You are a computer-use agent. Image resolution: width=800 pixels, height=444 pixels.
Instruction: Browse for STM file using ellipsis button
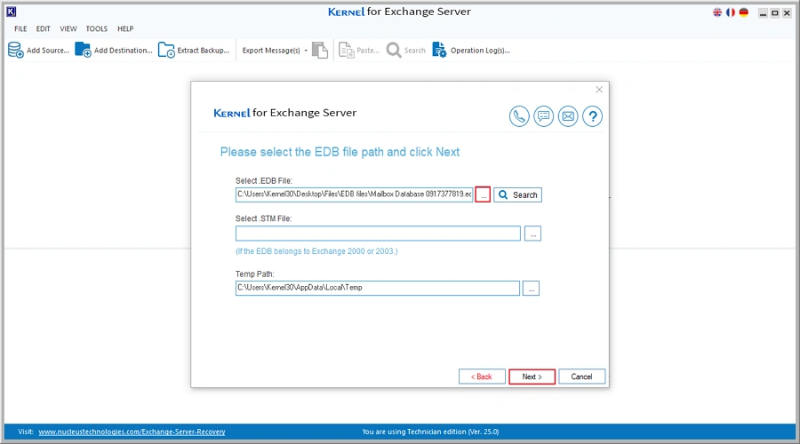coord(532,234)
